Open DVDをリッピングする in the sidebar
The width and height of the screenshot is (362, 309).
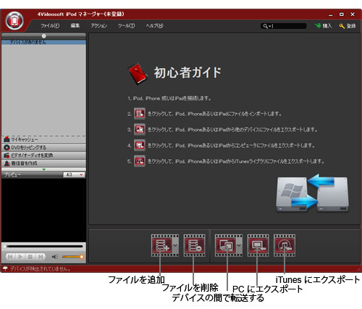pyautogui.click(x=43, y=148)
